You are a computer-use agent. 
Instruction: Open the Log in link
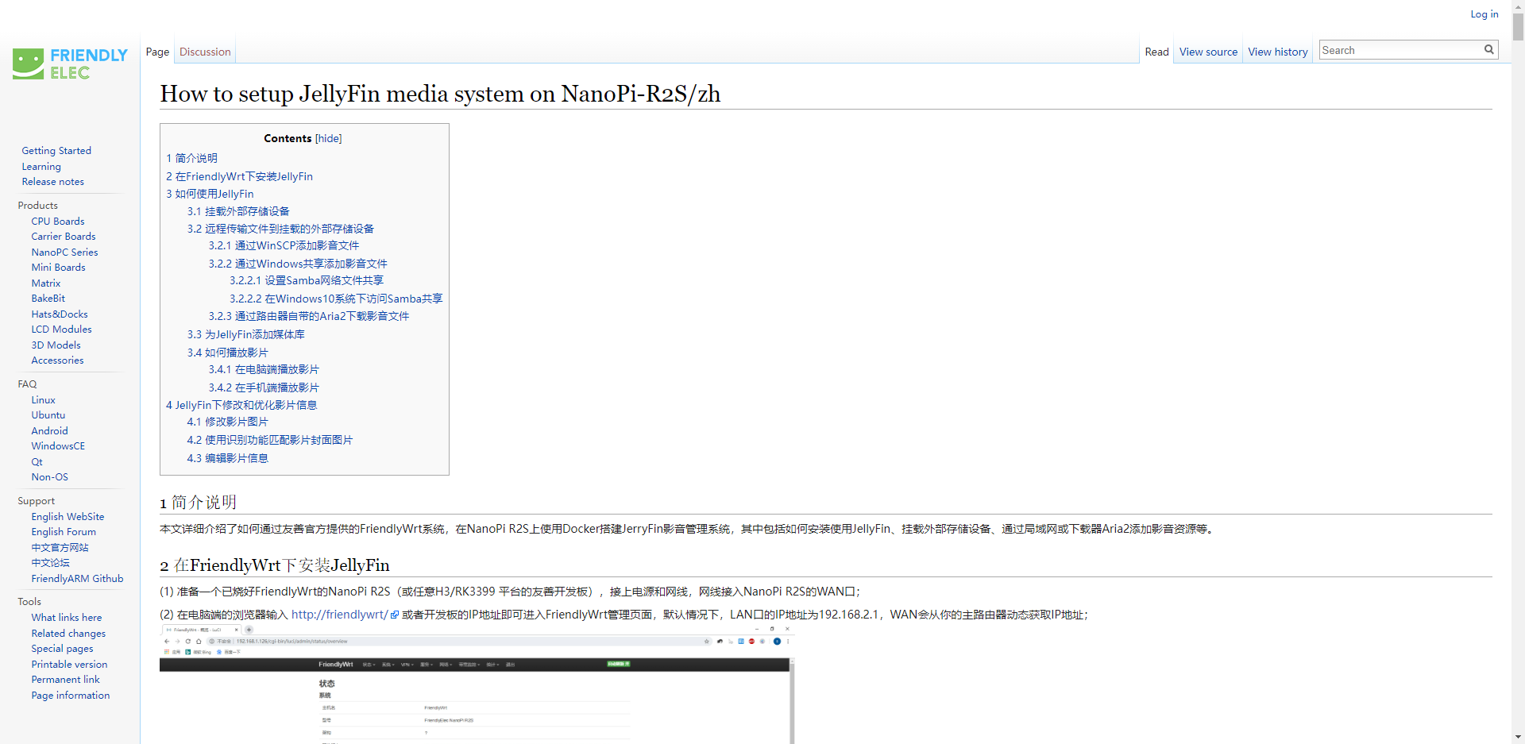pos(1484,14)
